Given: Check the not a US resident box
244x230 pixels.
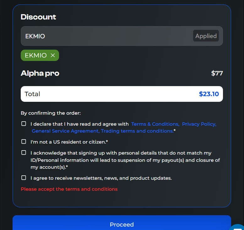Looking at the screenshot, I should coord(24,141).
